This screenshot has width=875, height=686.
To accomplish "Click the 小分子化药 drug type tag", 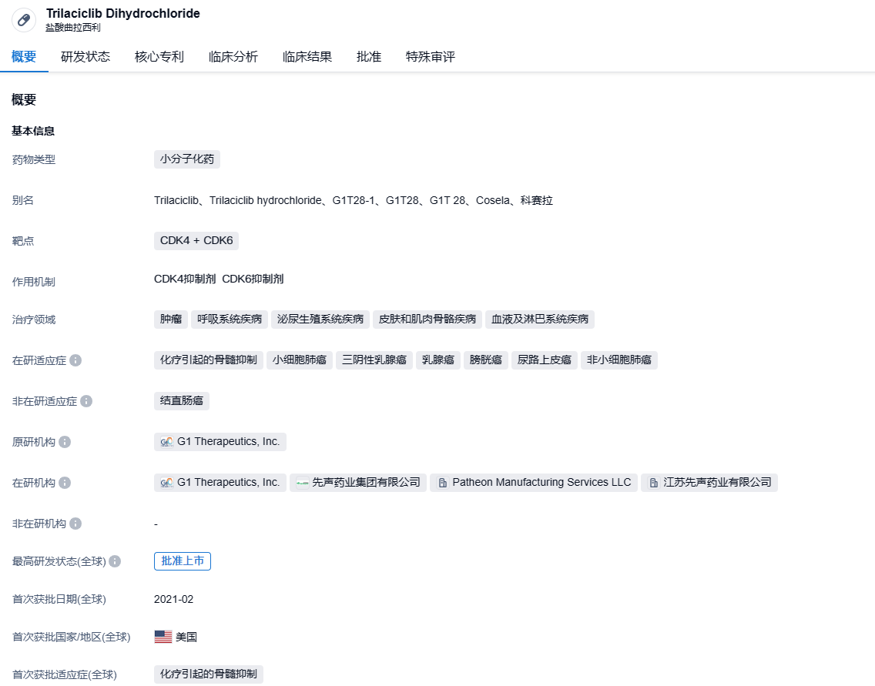I will tap(187, 159).
